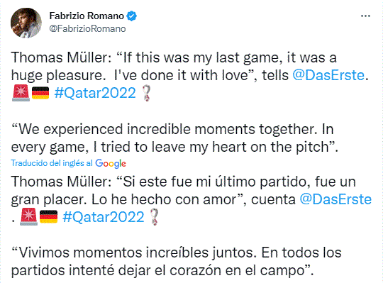Viewport: 383px width, 283px height.
Task: Click the siren emoji in translated text
Action: 28,217
